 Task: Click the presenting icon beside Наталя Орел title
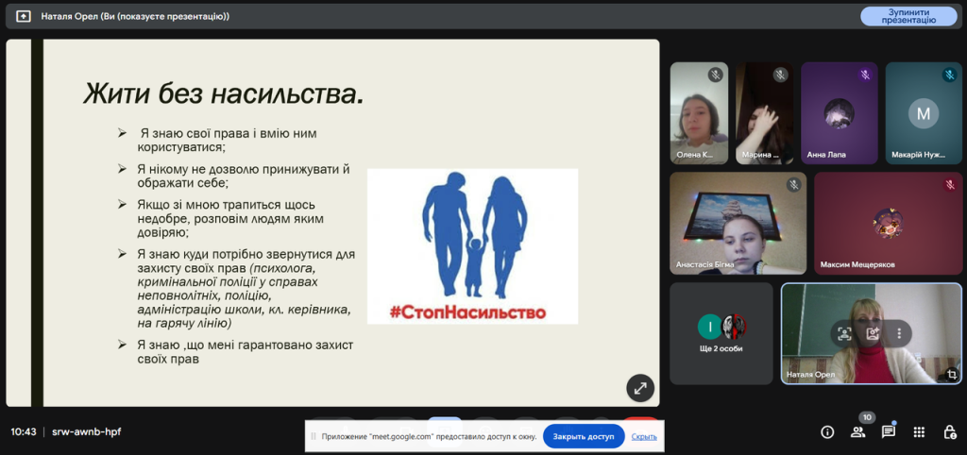tap(24, 16)
